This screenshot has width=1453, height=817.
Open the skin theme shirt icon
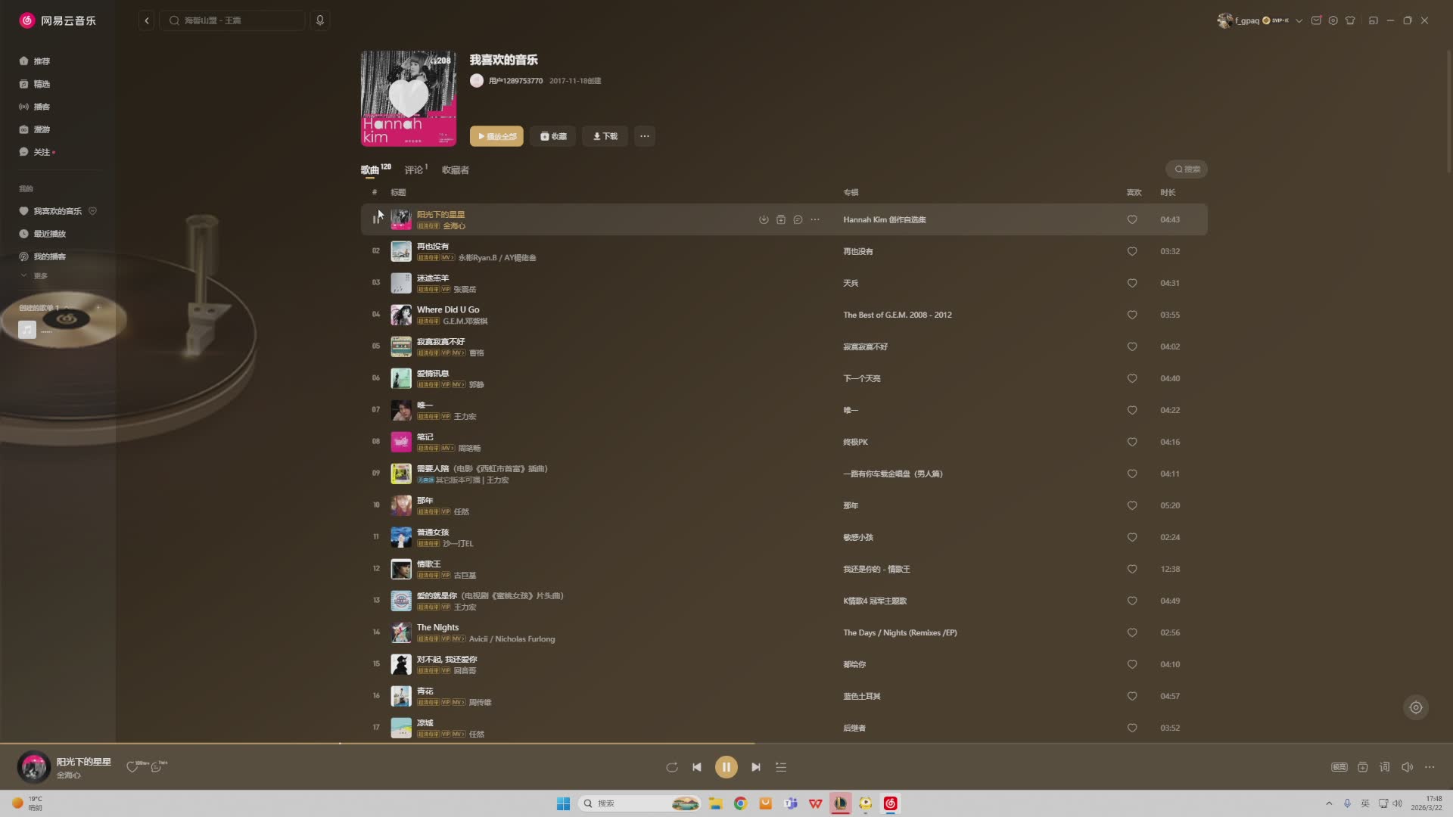click(1350, 20)
